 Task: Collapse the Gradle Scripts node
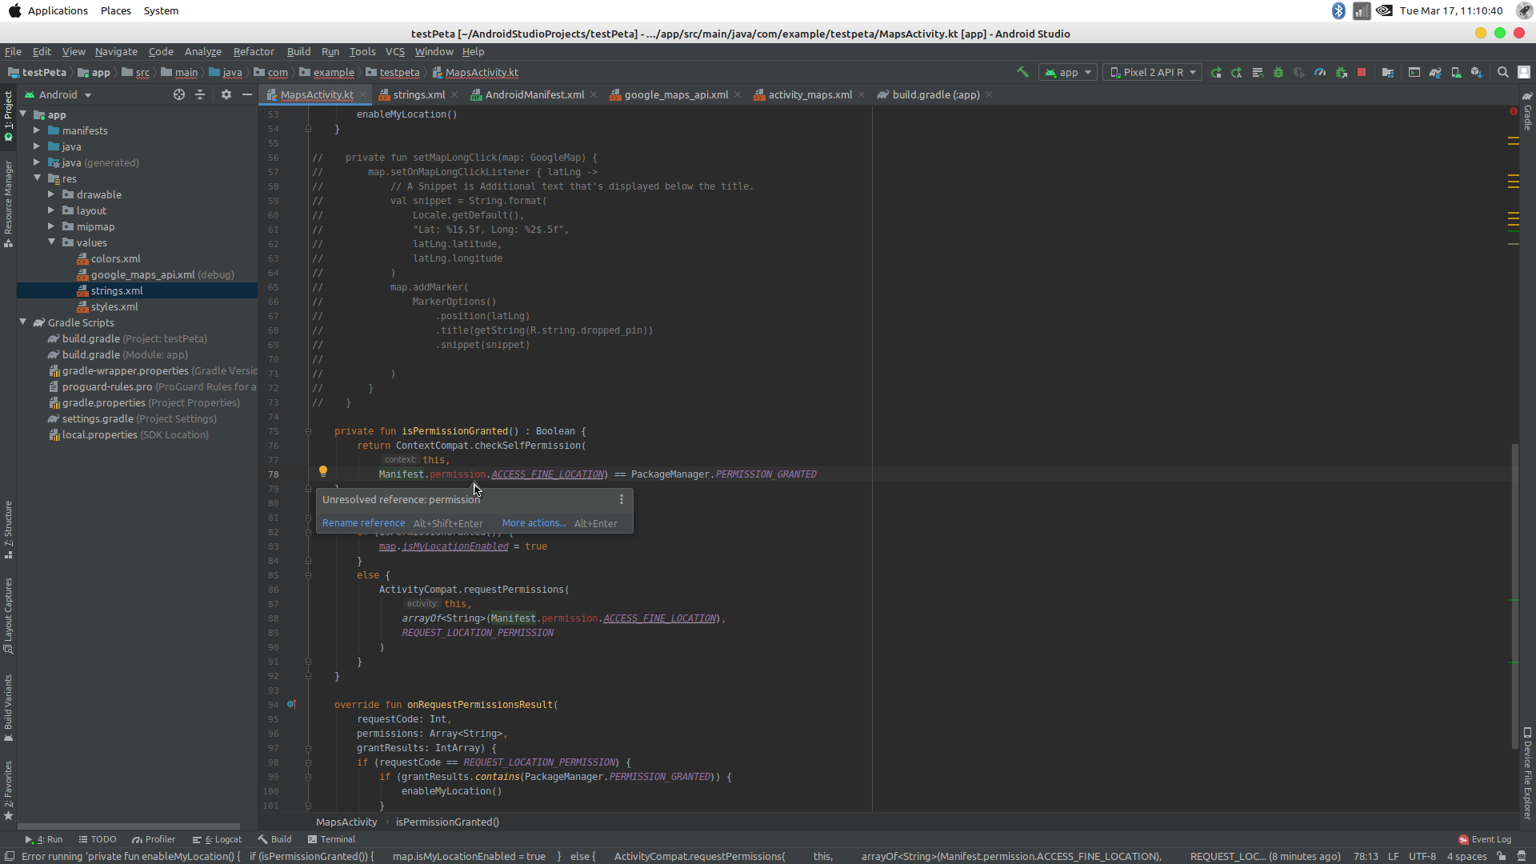tap(22, 322)
